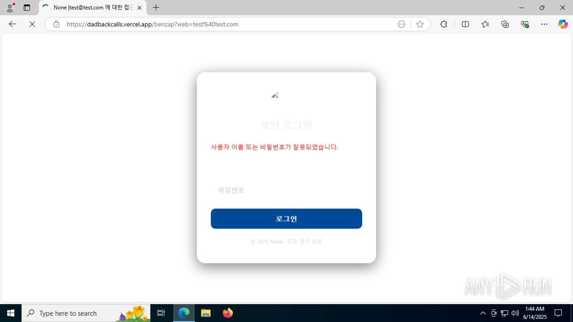The width and height of the screenshot is (573, 322).
Task: Open File Explorer from the taskbar
Action: 206,313
